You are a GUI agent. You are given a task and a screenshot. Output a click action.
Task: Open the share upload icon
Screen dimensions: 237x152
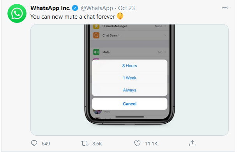coord(192,143)
